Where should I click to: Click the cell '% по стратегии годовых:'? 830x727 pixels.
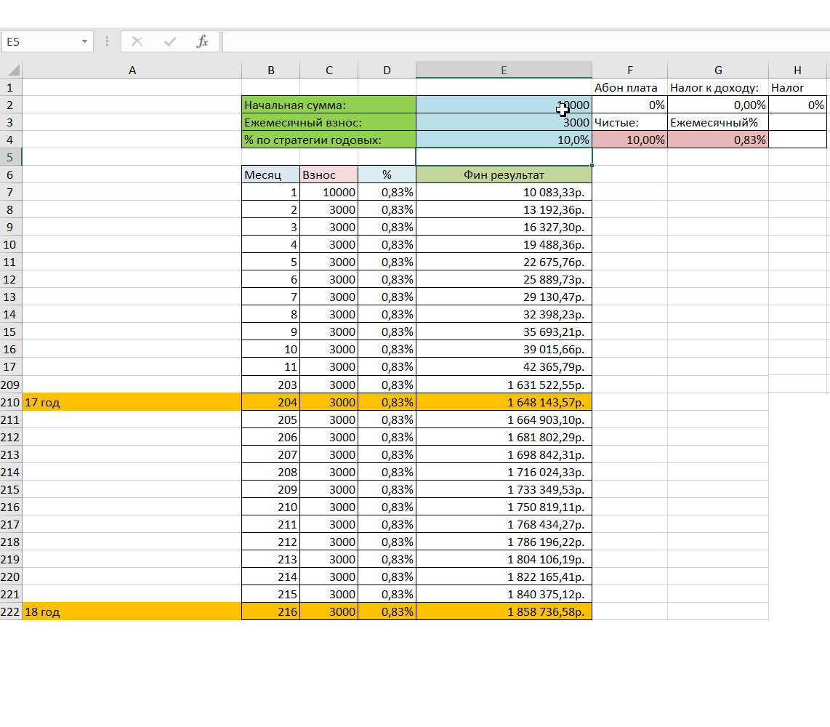329,140
